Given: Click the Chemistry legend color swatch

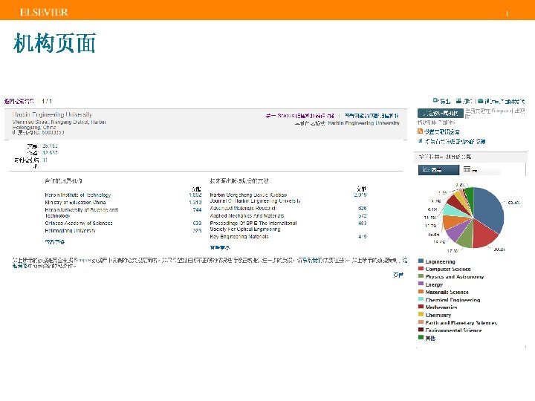Looking at the screenshot, I should [421, 315].
